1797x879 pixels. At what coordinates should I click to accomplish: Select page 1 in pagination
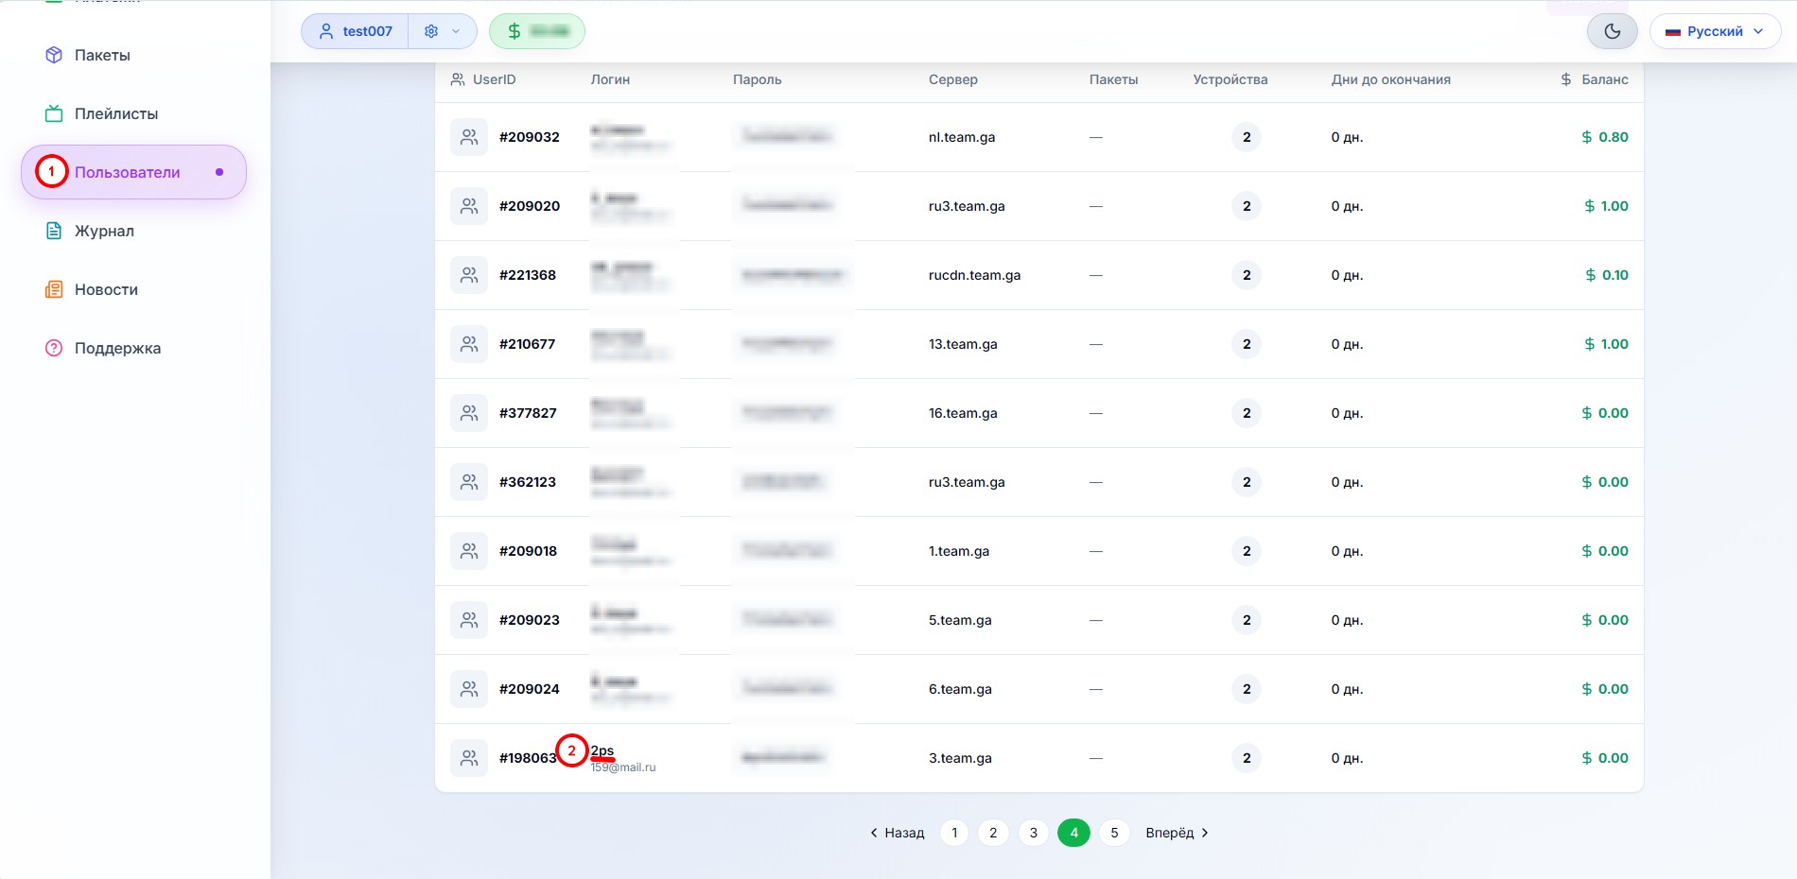coord(954,833)
